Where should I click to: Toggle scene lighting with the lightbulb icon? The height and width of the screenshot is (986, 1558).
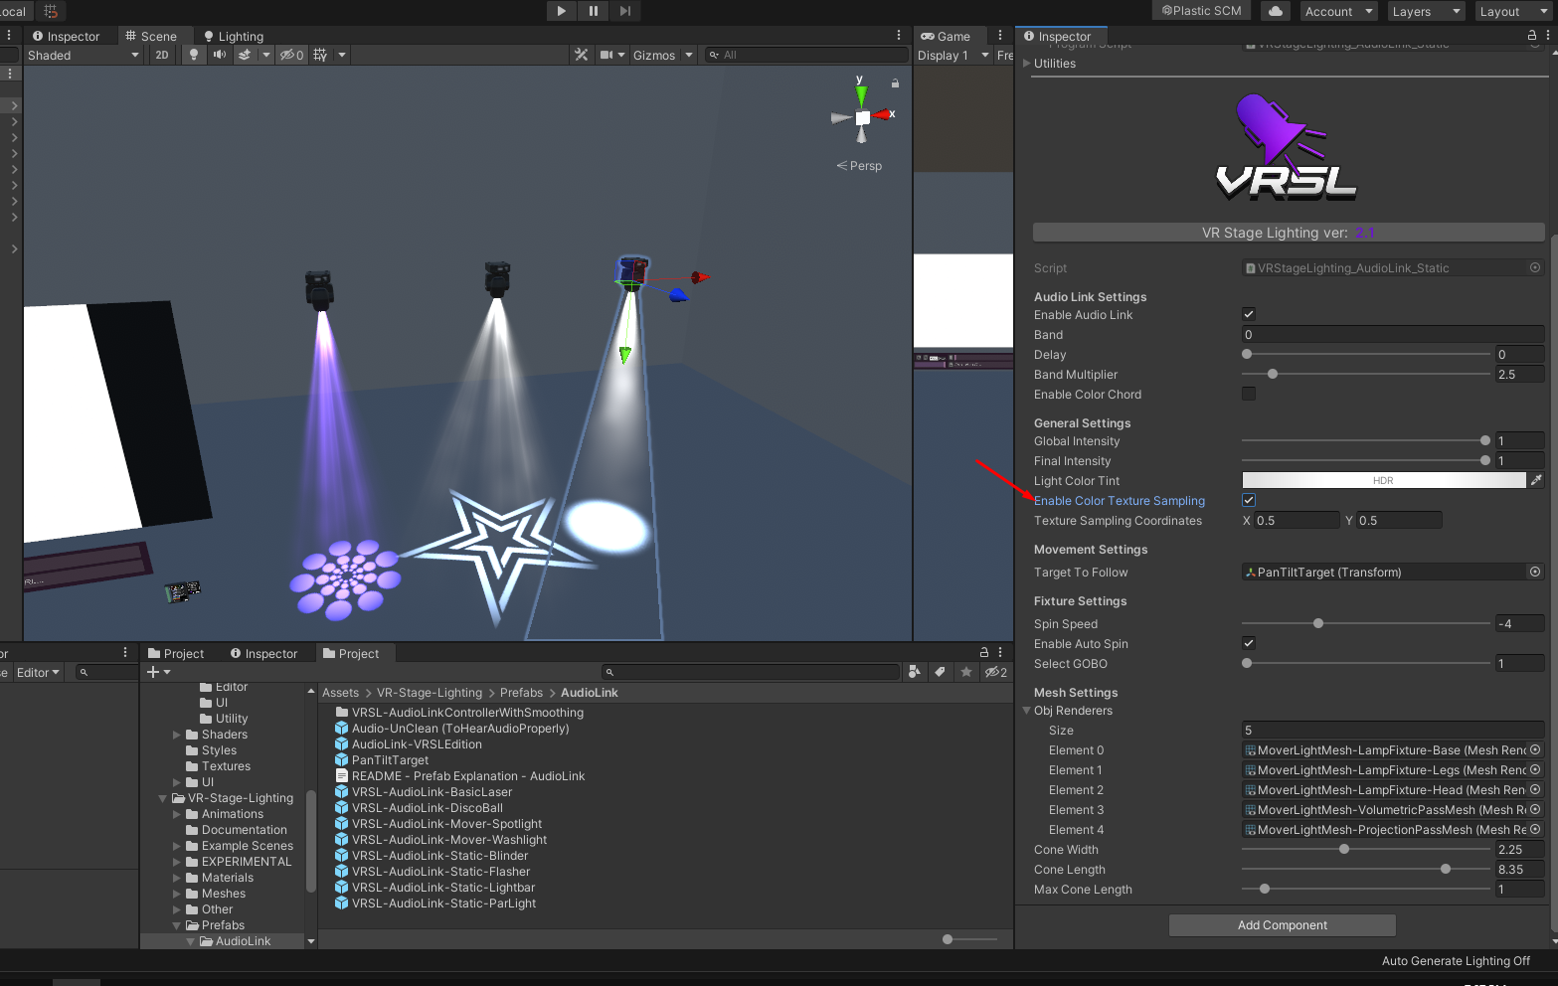[194, 55]
